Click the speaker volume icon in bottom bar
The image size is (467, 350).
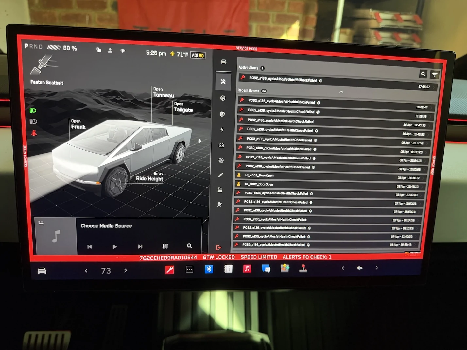click(360, 268)
